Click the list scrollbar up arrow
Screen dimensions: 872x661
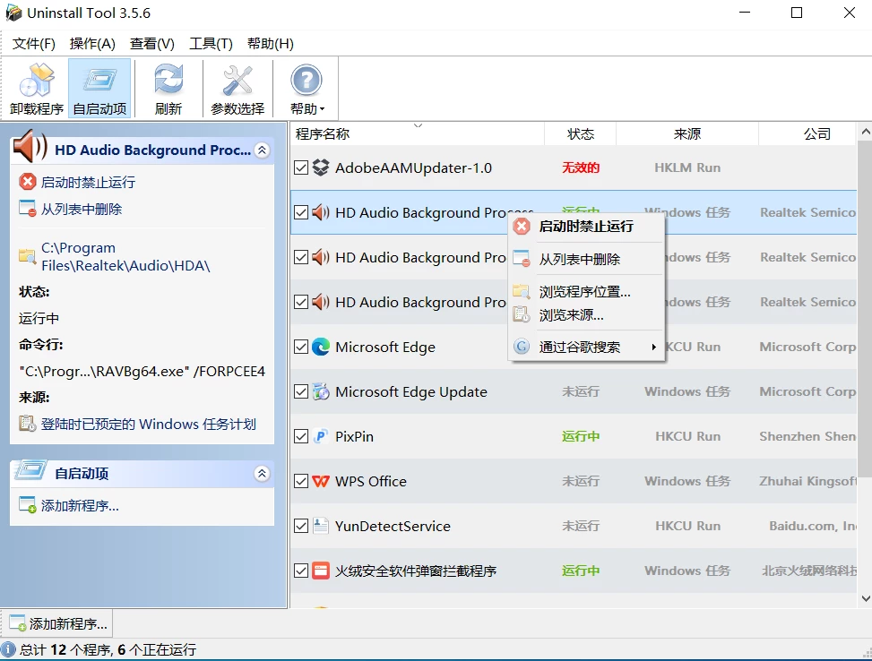coord(865,133)
